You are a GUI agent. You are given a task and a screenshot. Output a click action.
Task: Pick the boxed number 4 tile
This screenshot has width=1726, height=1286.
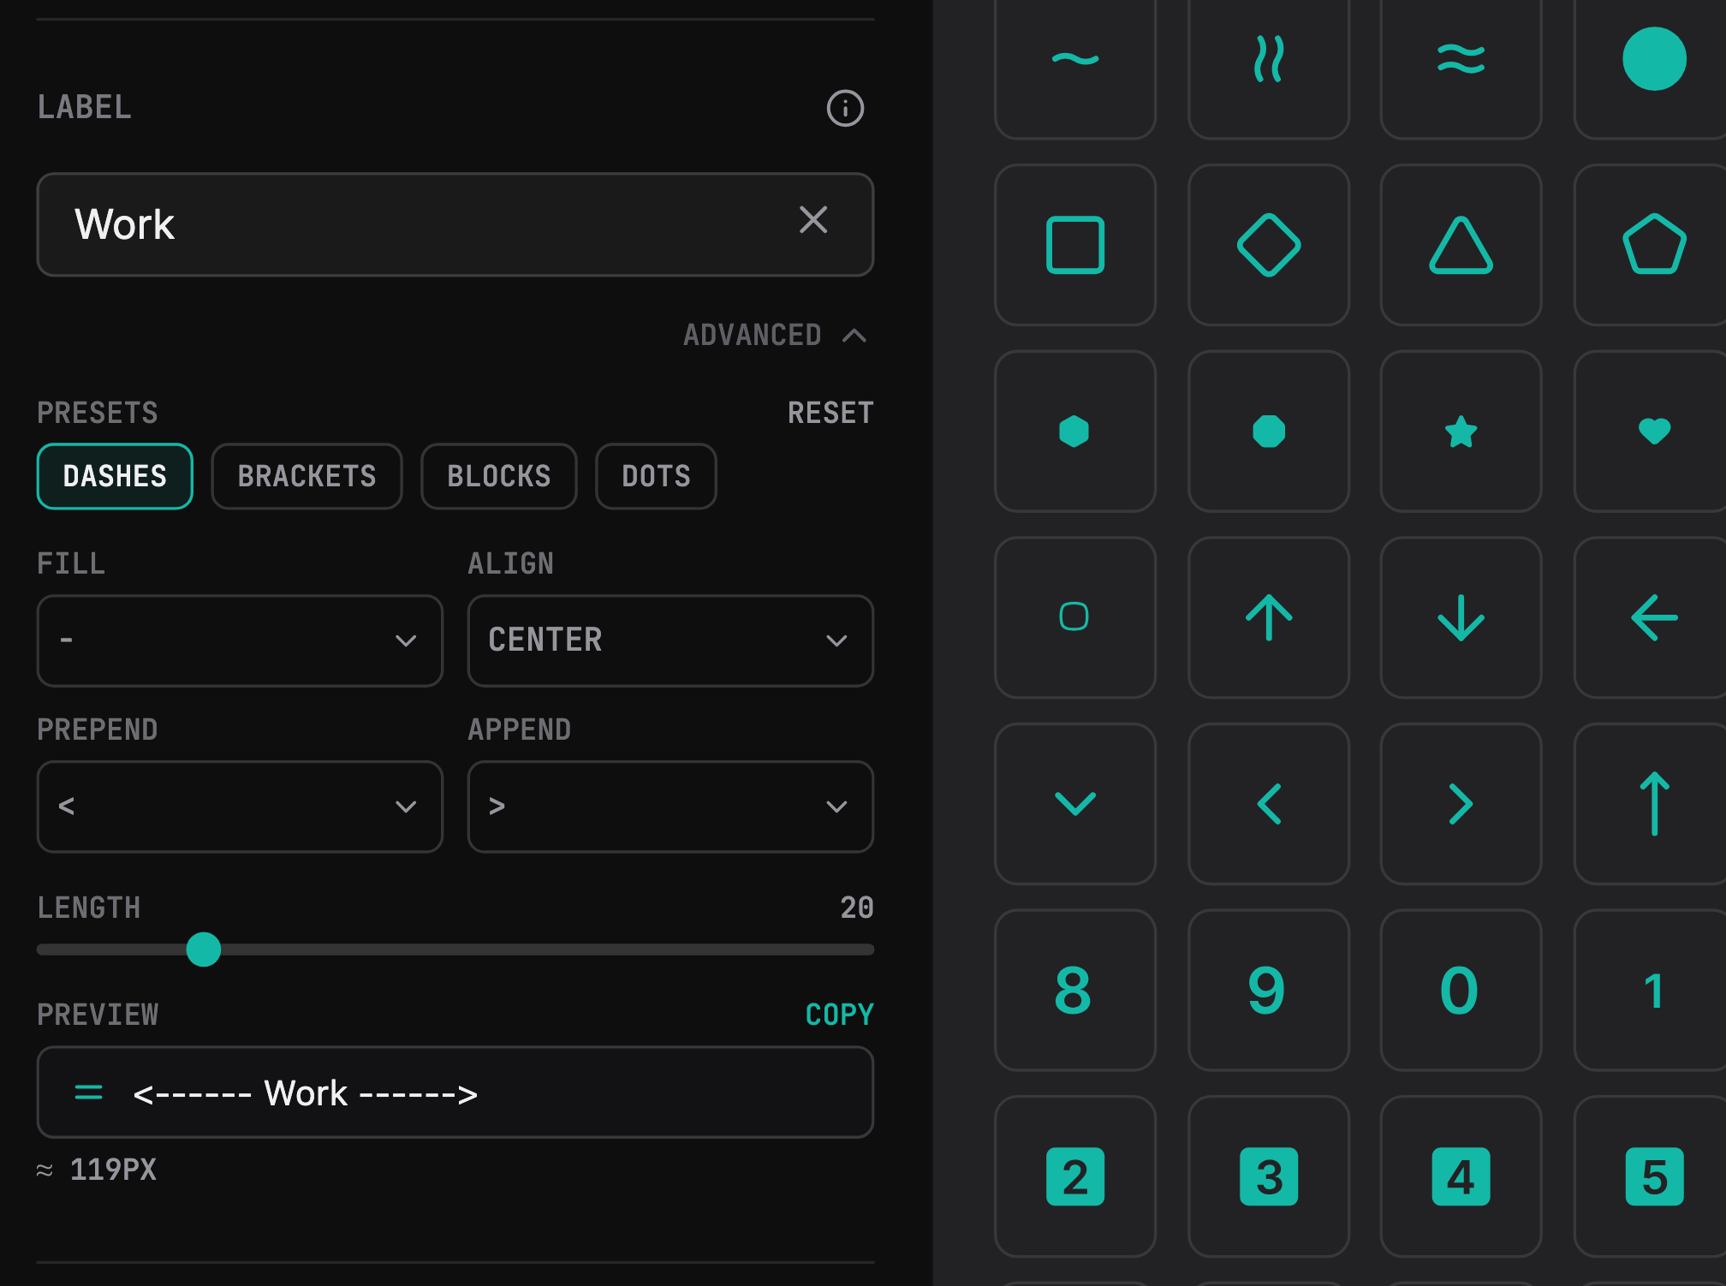click(1461, 1176)
